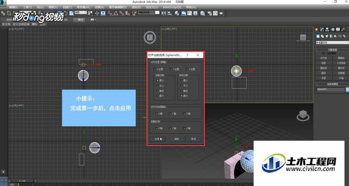Select the Helpers category icon
This screenshot has height=186, width=349.
pyautogui.click(x=335, y=36)
